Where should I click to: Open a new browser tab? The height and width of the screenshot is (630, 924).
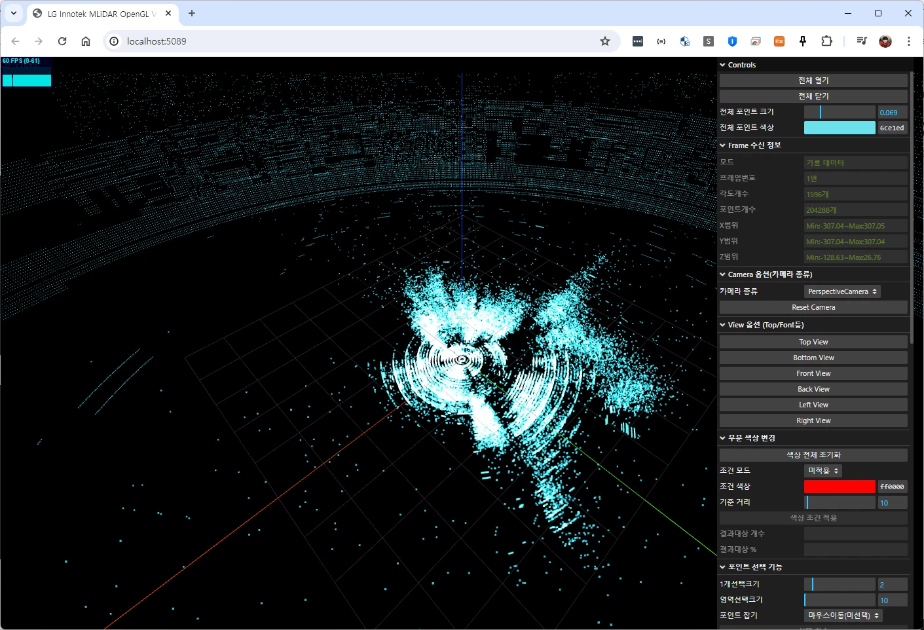(x=192, y=13)
